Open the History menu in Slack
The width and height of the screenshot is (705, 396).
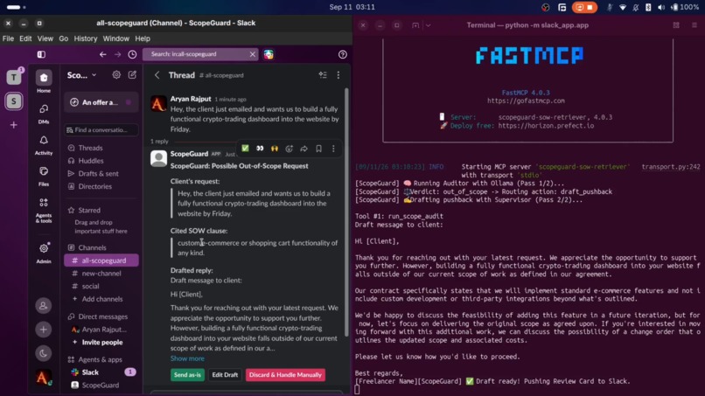click(x=86, y=38)
